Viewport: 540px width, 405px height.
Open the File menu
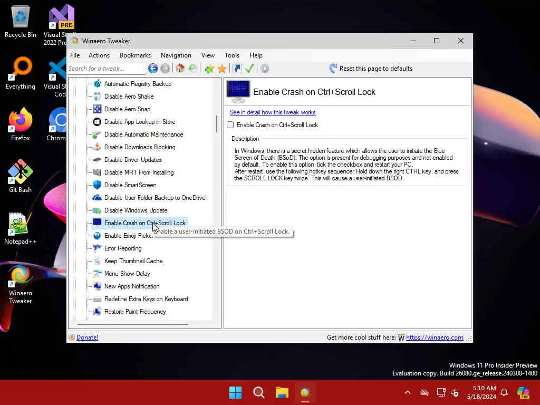[x=75, y=55]
